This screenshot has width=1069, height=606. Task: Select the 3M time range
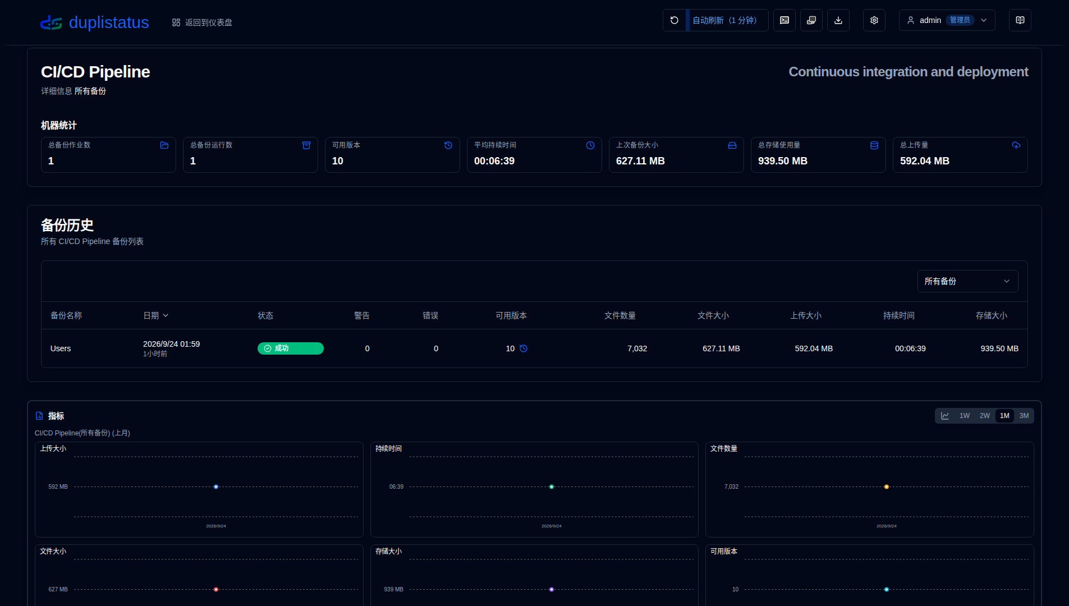click(1024, 416)
